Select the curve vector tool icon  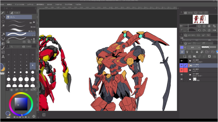click(3, 39)
